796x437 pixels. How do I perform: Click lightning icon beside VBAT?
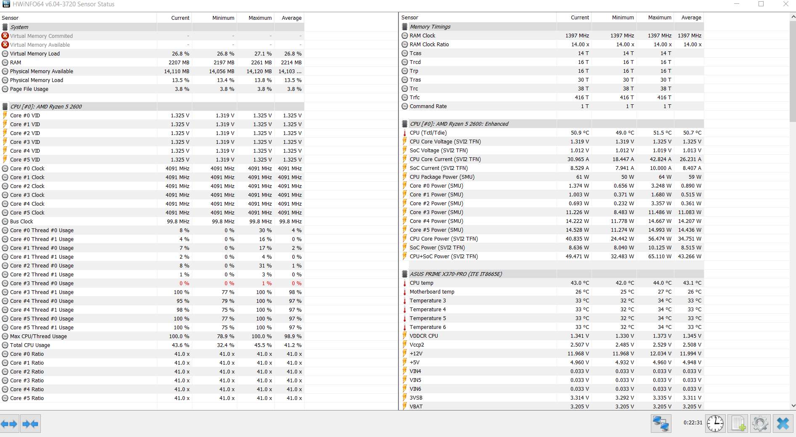(405, 406)
